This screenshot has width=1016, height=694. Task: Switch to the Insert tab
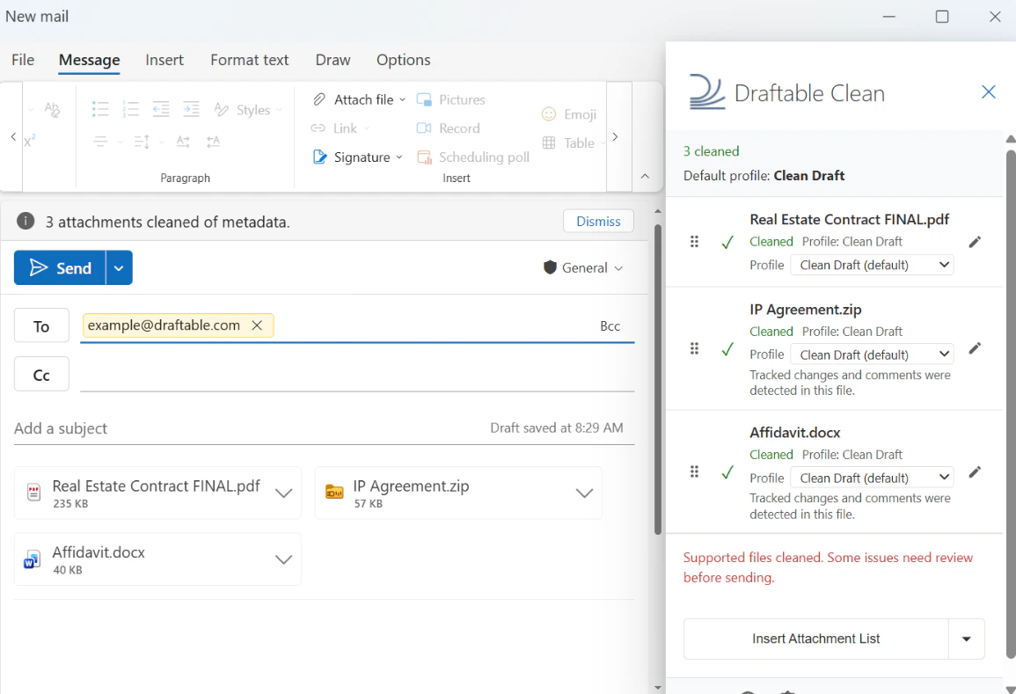[x=164, y=60]
